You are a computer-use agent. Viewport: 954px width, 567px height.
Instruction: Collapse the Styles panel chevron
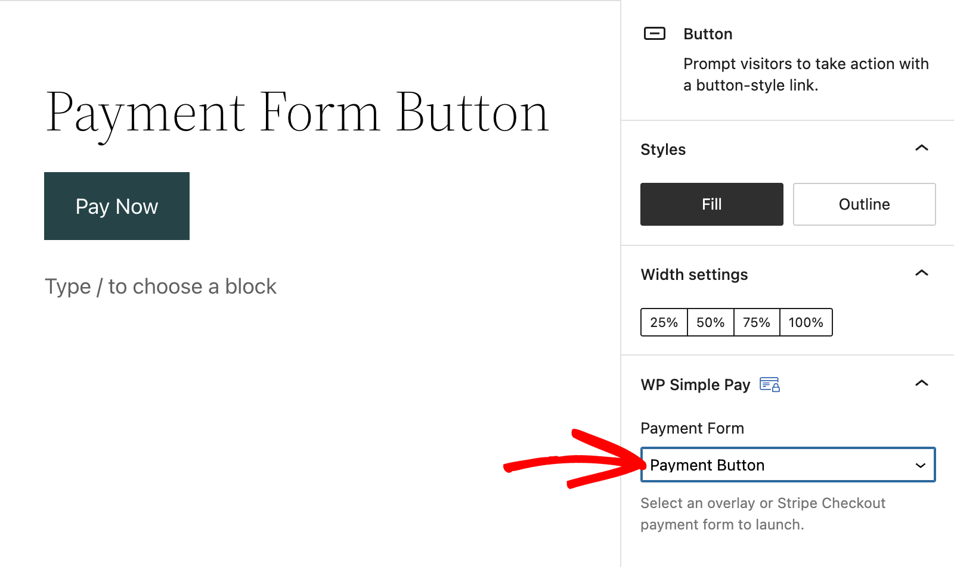[x=921, y=148]
